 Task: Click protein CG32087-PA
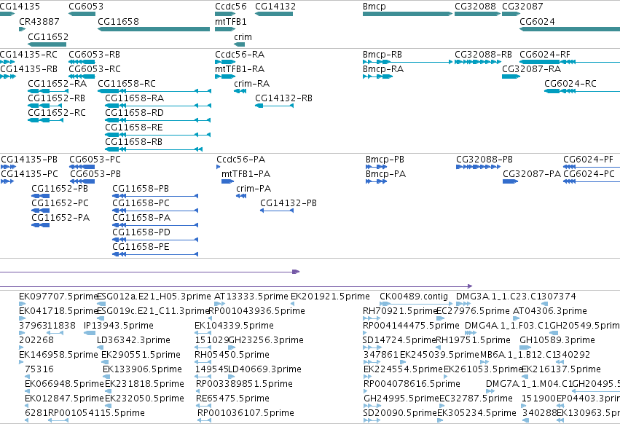pos(511,181)
